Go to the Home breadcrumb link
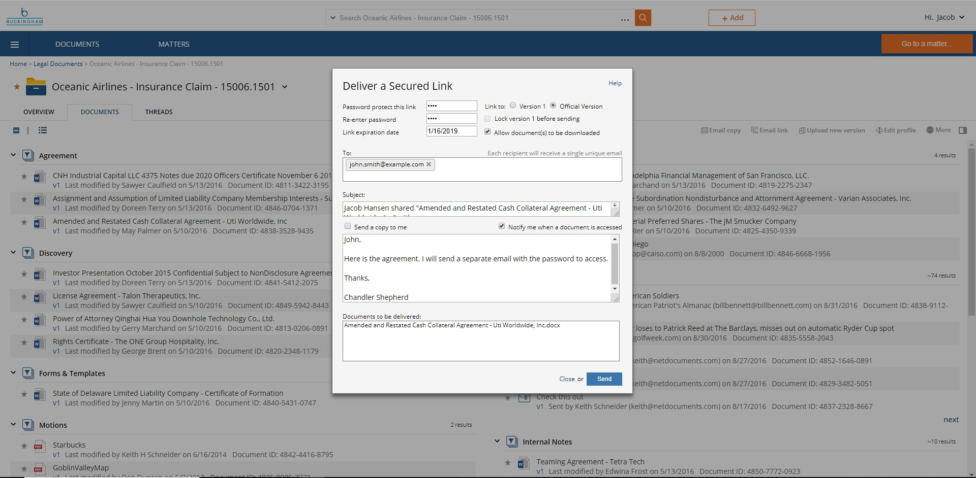Screen dimensions: 976x478 [18, 64]
